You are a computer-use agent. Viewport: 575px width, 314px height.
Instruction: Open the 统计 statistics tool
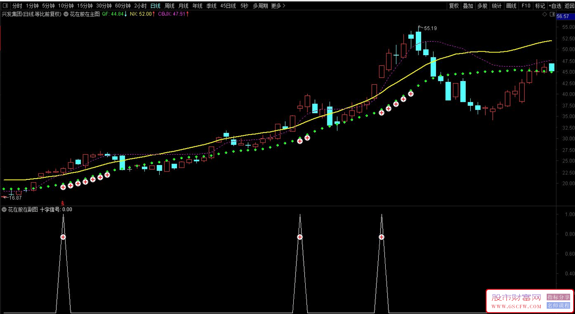point(497,6)
